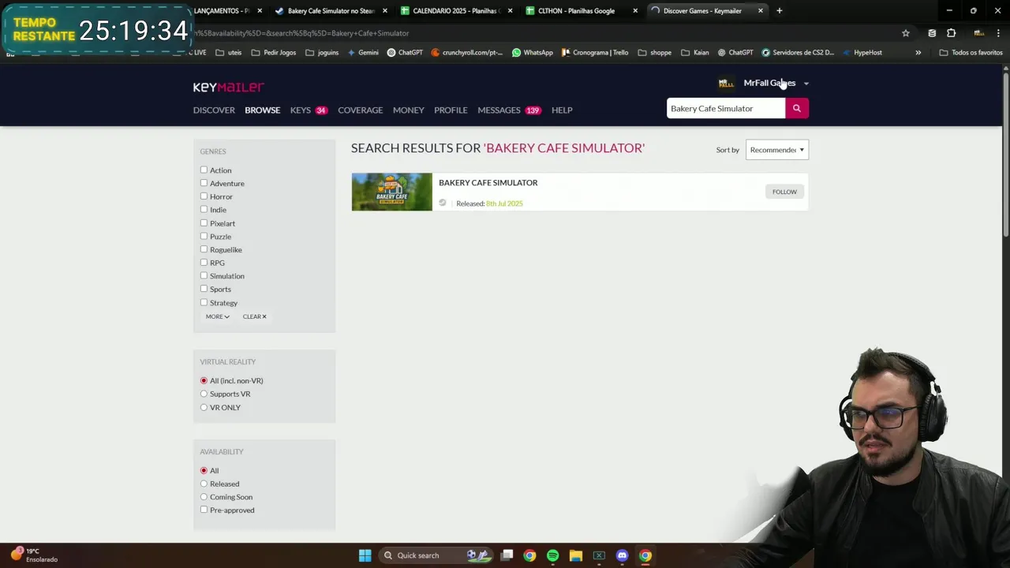Click the magenta search magnifier button
The height and width of the screenshot is (568, 1010).
click(x=797, y=108)
